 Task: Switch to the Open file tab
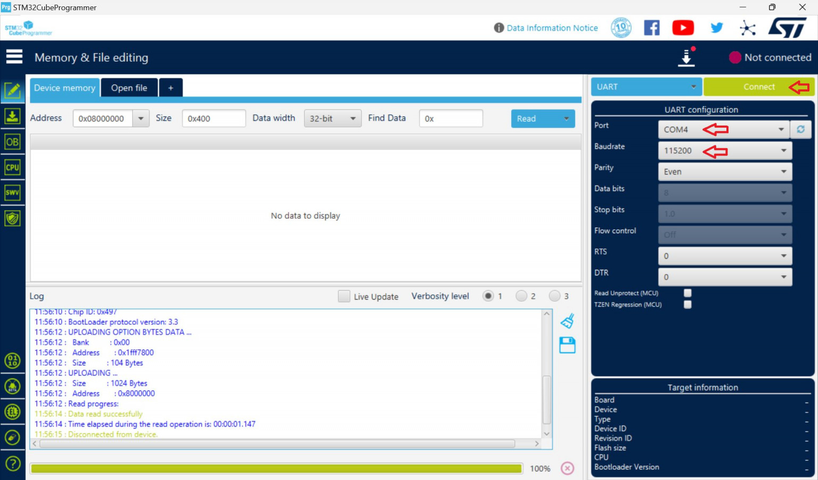(x=129, y=88)
